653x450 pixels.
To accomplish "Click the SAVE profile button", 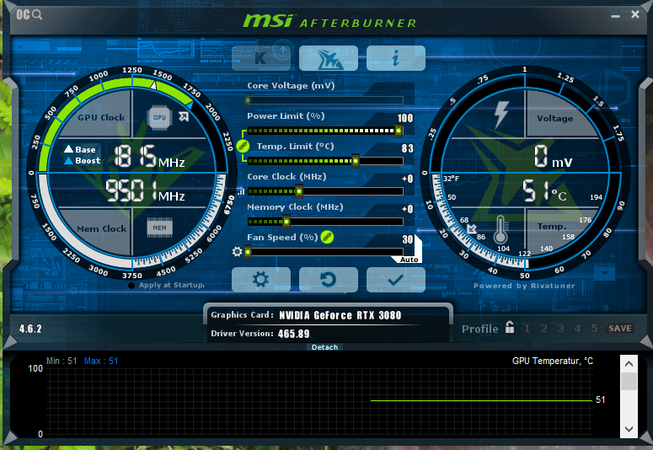I will pos(620,329).
